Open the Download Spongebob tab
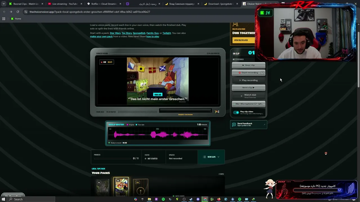 [x=221, y=4]
